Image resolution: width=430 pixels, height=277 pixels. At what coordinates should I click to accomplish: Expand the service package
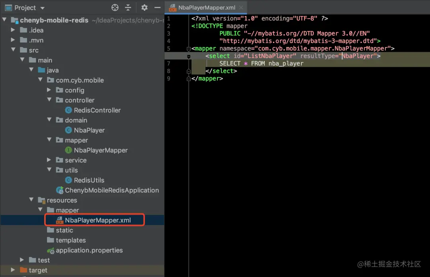49,160
